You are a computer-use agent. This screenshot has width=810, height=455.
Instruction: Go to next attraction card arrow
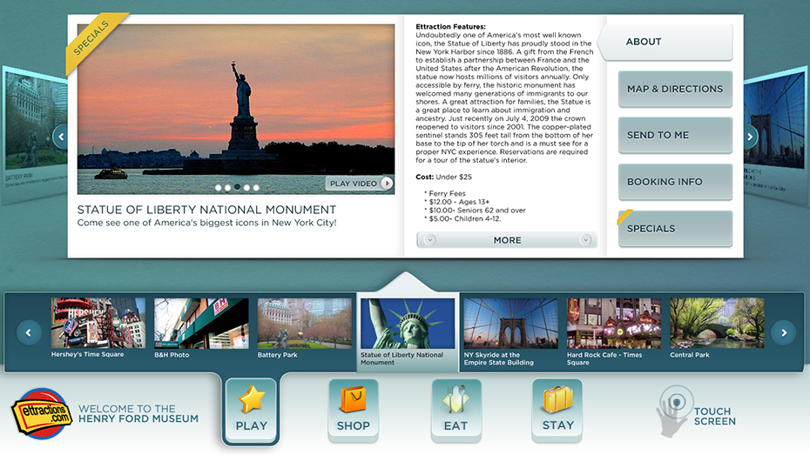750,137
